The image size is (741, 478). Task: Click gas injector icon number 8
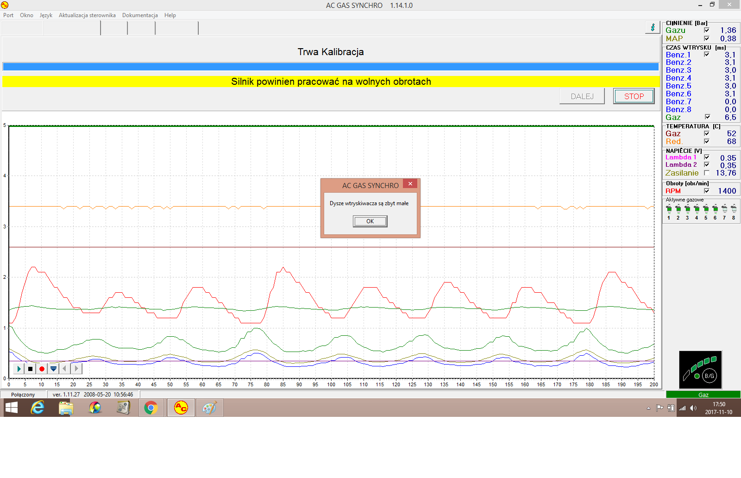(734, 209)
